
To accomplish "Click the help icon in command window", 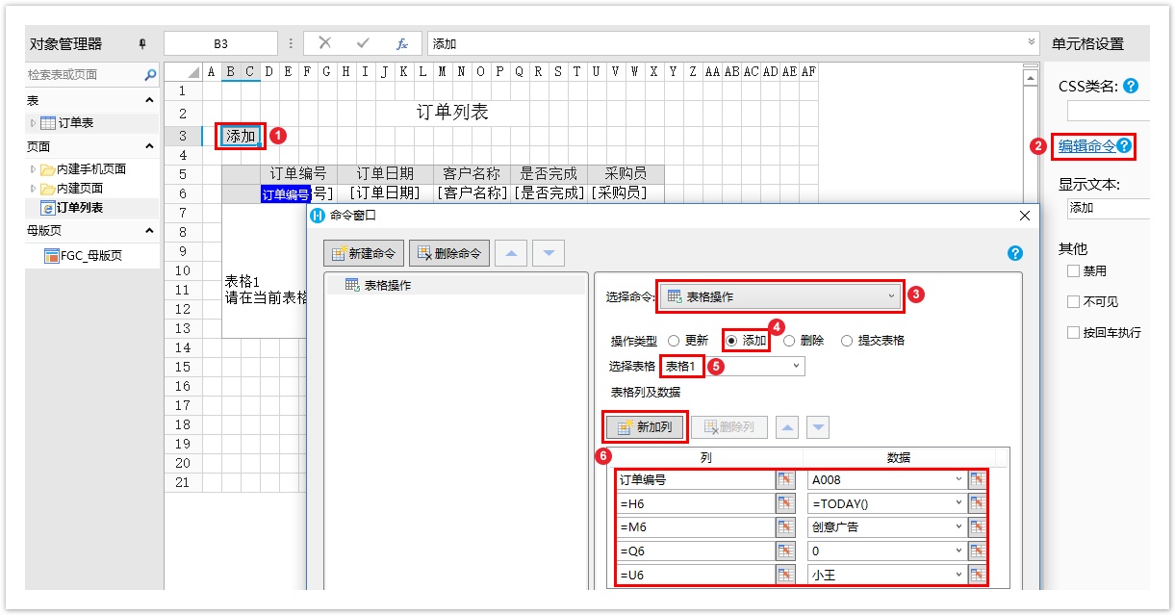I will (1014, 253).
